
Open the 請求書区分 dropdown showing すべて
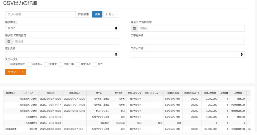point(62,28)
